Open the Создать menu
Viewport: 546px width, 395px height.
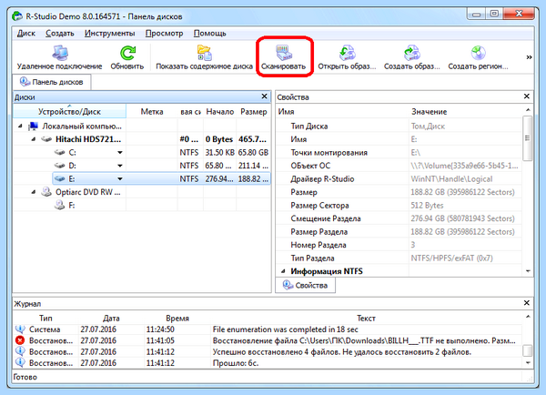[x=60, y=33]
